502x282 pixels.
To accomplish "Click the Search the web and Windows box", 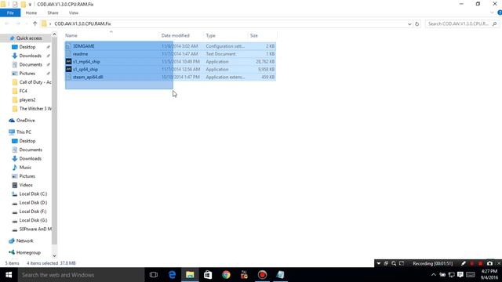I will coord(81,275).
